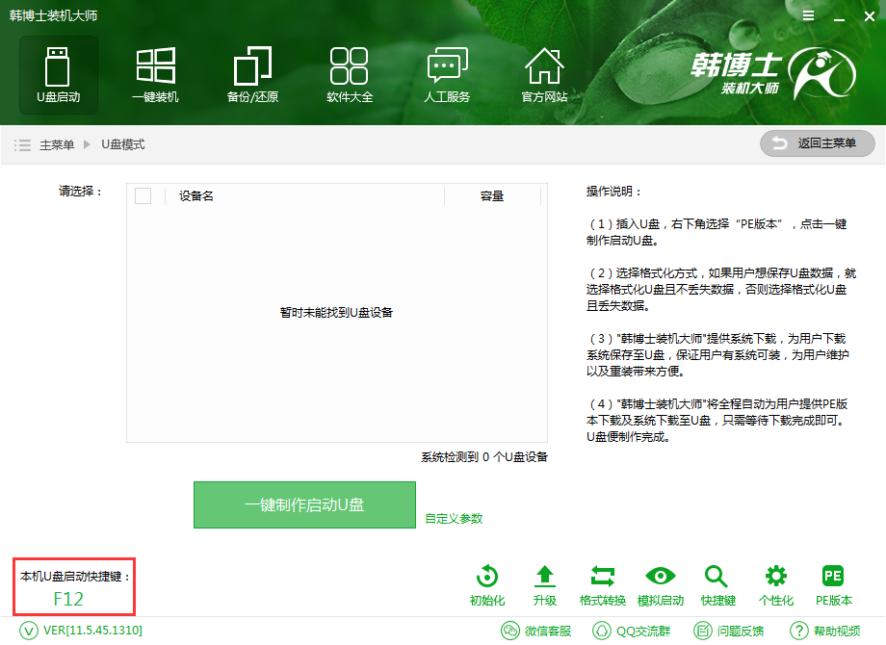Click the 初始化 initialize icon
Image resolution: width=886 pixels, height=645 pixels.
click(x=487, y=585)
